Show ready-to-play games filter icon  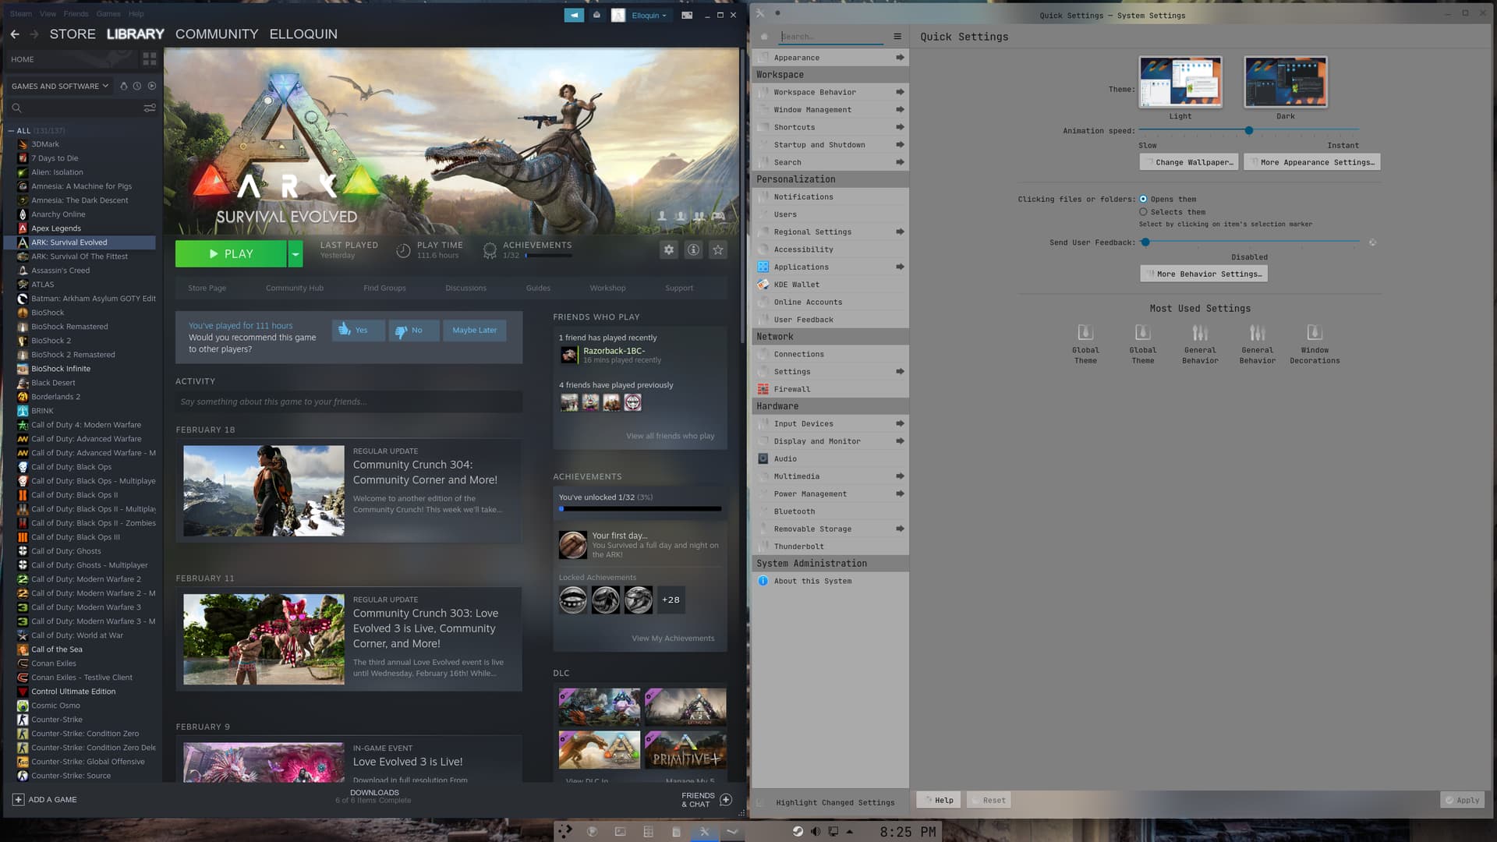(152, 86)
